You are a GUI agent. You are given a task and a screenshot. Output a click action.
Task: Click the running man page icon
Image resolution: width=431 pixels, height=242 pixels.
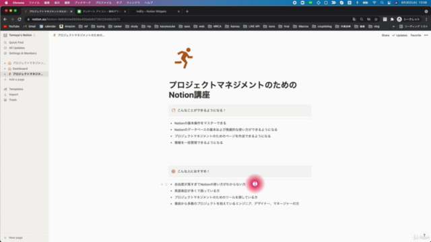click(x=184, y=58)
